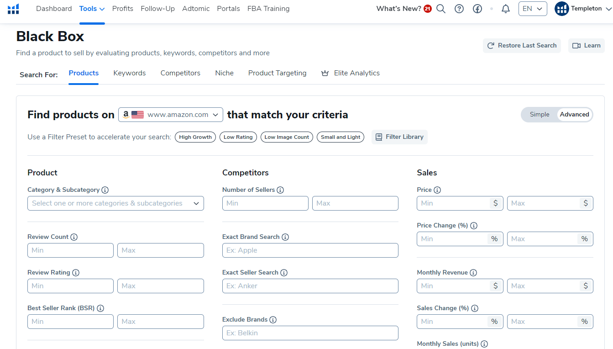Apply the Low Rating filter preset
The height and width of the screenshot is (349, 613).
(x=238, y=137)
